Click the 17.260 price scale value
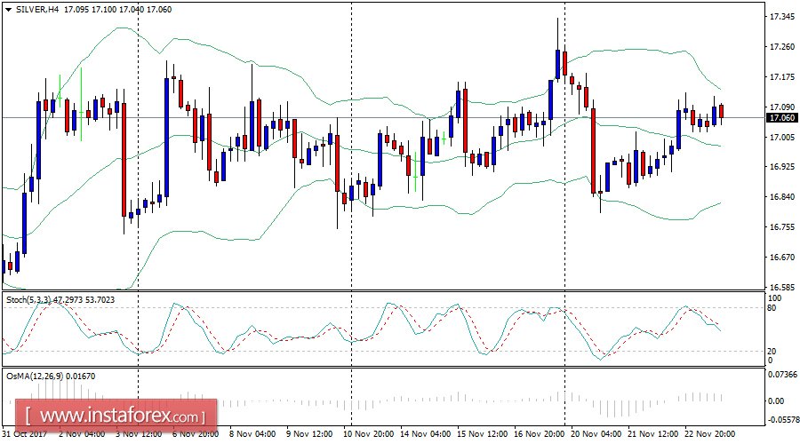 781,47
